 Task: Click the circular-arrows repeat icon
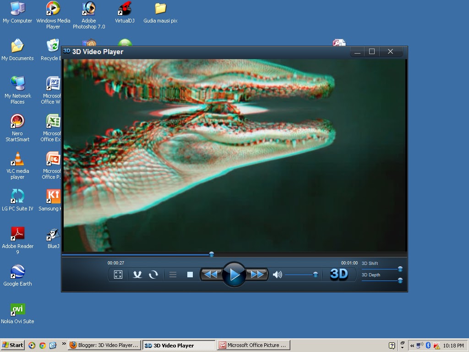point(153,275)
